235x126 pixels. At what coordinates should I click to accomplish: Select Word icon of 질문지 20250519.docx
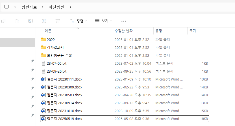43,119
